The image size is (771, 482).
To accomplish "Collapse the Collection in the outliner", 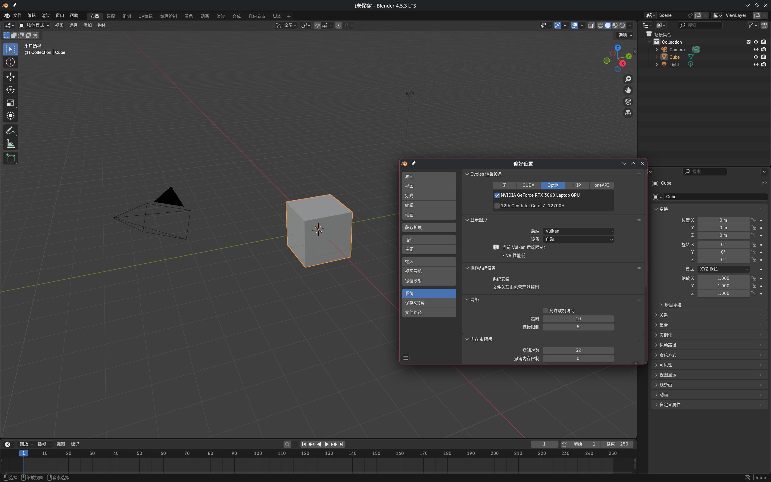I will tap(649, 42).
